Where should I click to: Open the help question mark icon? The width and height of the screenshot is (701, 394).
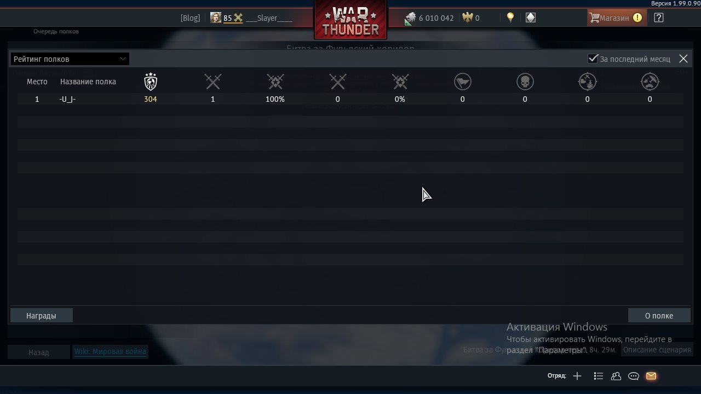659,18
